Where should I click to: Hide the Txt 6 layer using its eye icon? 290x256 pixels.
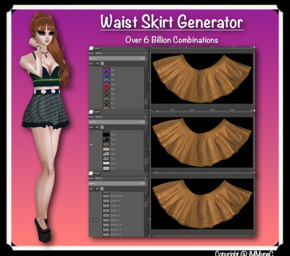(x=91, y=144)
